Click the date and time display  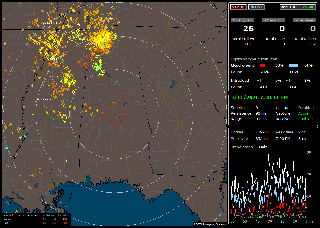pyautogui.click(x=259, y=97)
